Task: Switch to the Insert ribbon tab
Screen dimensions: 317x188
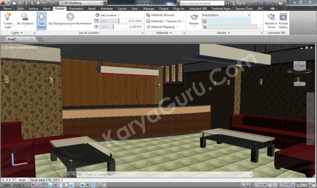Action: [x=92, y=9]
